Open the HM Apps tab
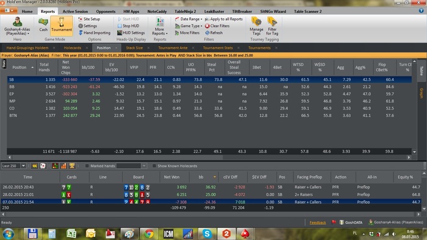 point(131,12)
